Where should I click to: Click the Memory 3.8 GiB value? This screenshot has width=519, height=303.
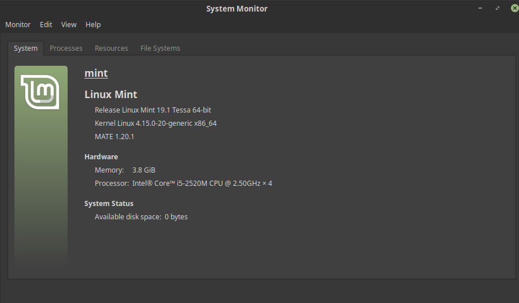coord(144,170)
